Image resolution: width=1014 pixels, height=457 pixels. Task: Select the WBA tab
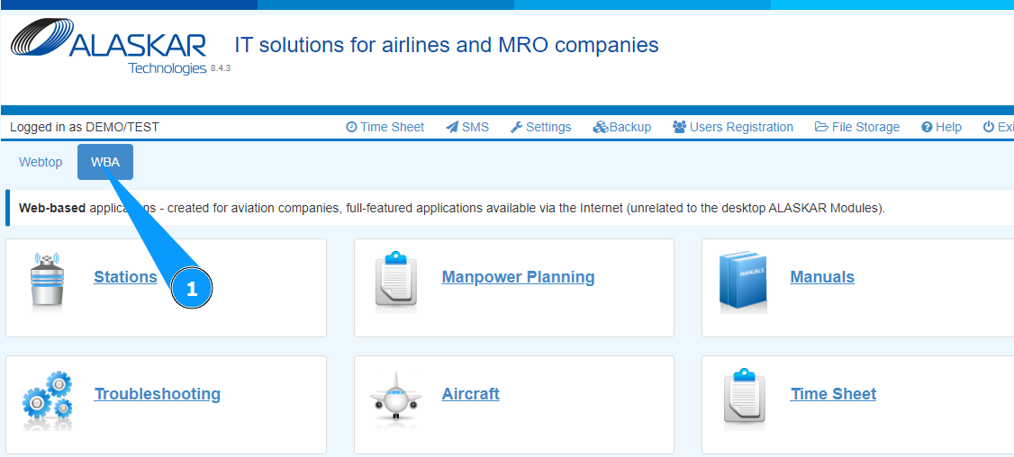point(105,162)
